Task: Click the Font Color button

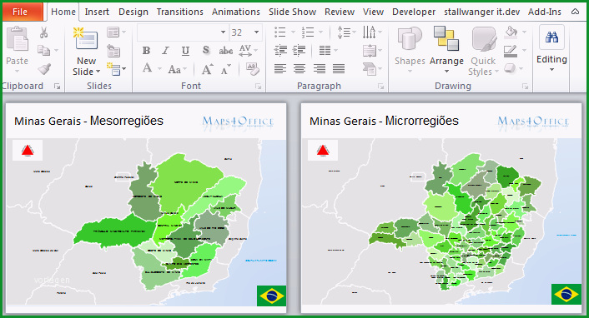Action: point(147,68)
